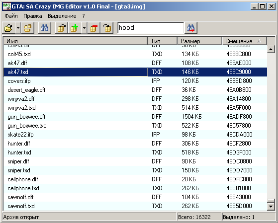Open the ? help menu

84,16
